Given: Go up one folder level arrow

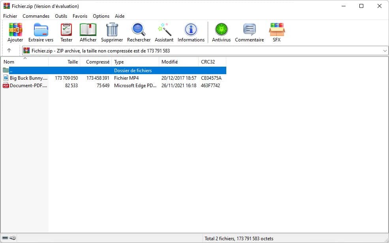Looking at the screenshot, I should click(9, 50).
